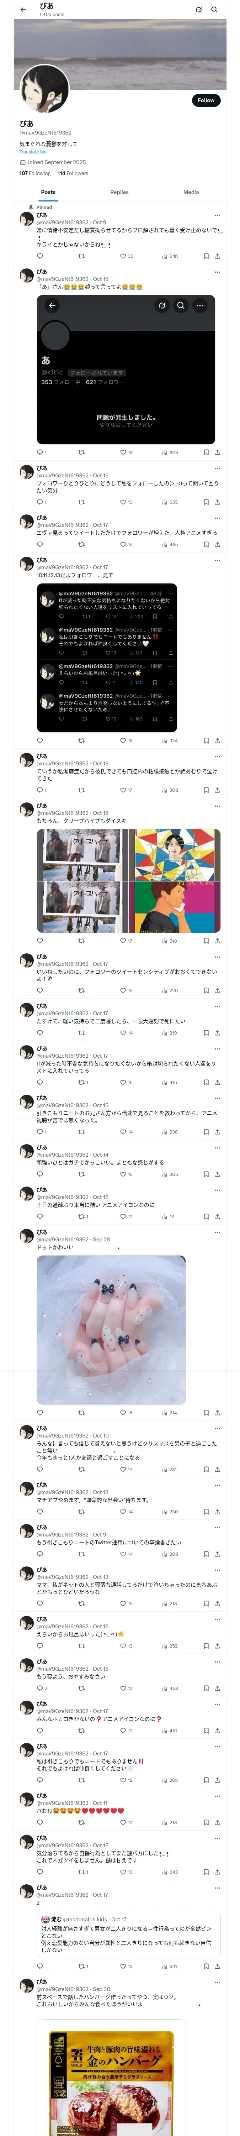Click the search icon in profile header
The image size is (240, 2136).
(214, 10)
